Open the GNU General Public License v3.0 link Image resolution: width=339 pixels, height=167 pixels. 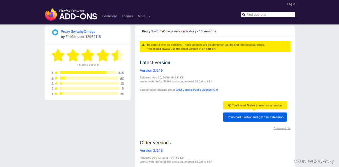coord(197,90)
